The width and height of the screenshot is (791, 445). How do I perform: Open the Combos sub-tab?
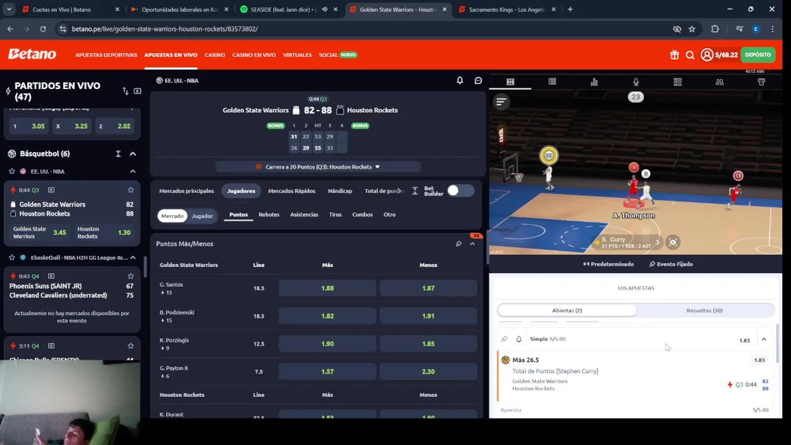[362, 214]
